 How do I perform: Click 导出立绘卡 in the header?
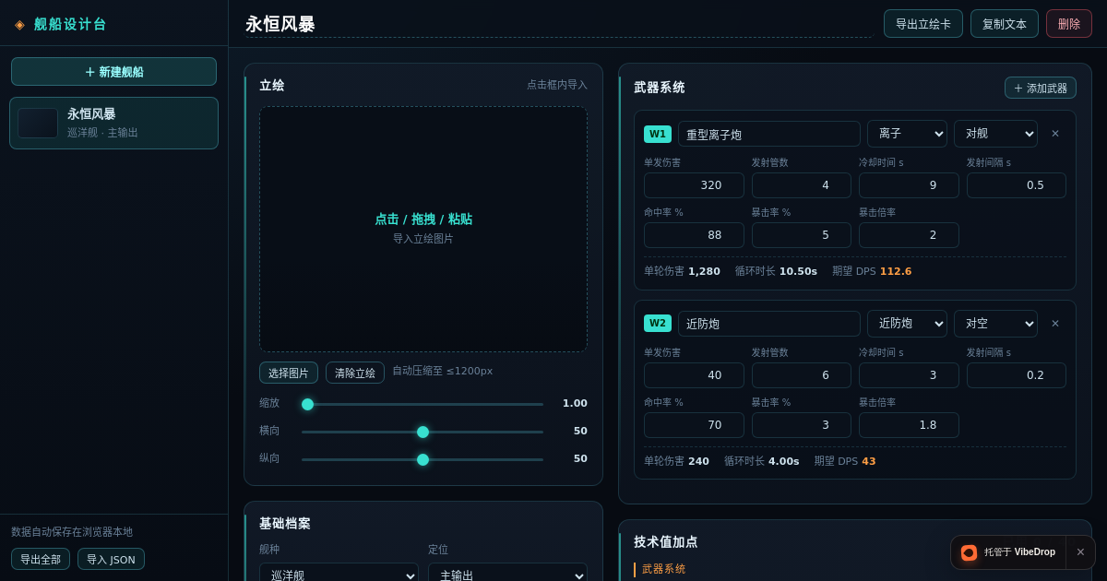(923, 24)
